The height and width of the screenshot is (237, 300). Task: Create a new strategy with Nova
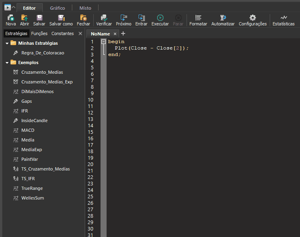pyautogui.click(x=10, y=20)
